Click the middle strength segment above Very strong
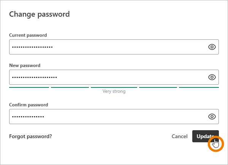The image size is (228, 165). tap(114, 87)
